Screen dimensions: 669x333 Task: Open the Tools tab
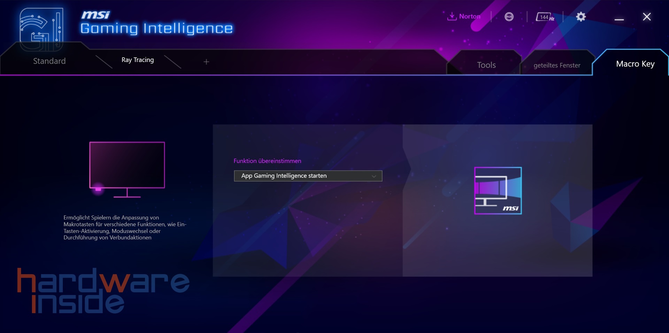[486, 65]
